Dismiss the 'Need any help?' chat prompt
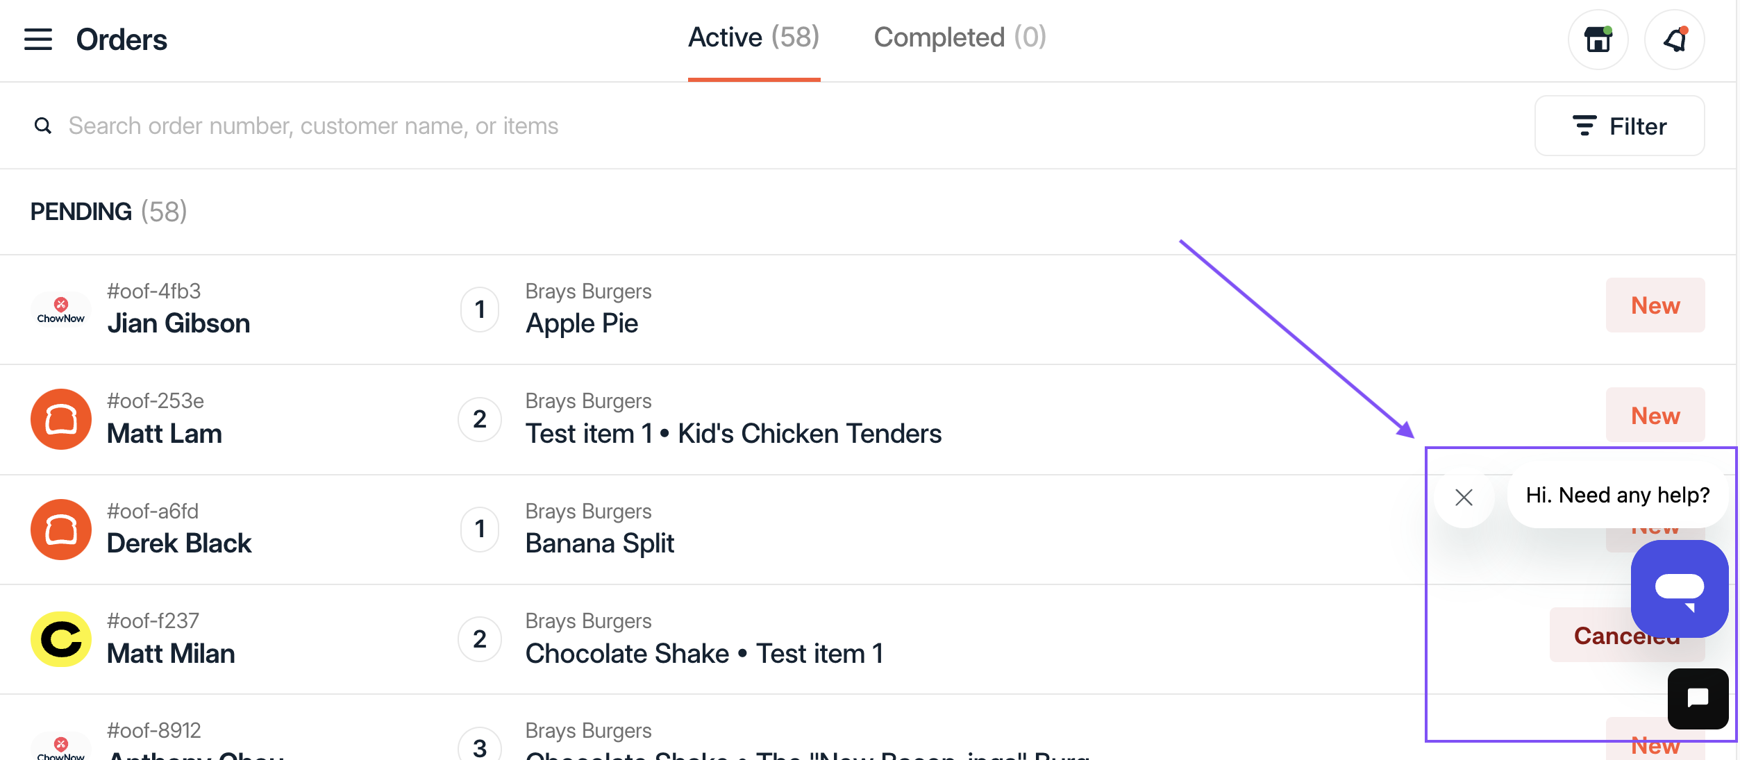The image size is (1740, 760). point(1464,497)
